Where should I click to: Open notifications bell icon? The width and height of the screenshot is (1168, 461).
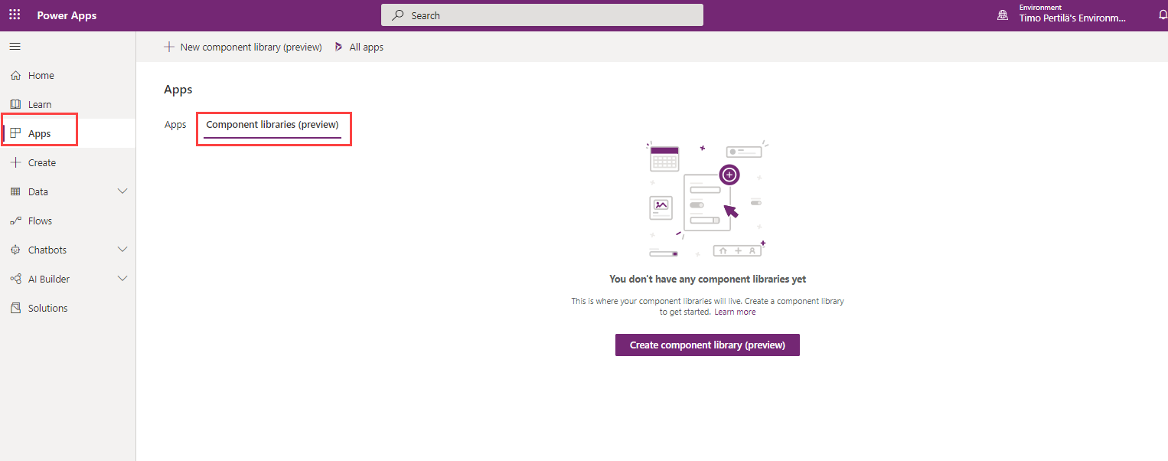tap(1162, 15)
